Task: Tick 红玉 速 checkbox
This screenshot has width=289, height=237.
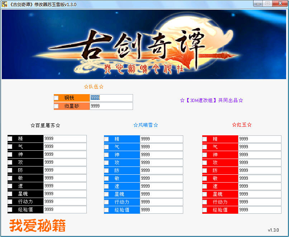Action: point(205,186)
